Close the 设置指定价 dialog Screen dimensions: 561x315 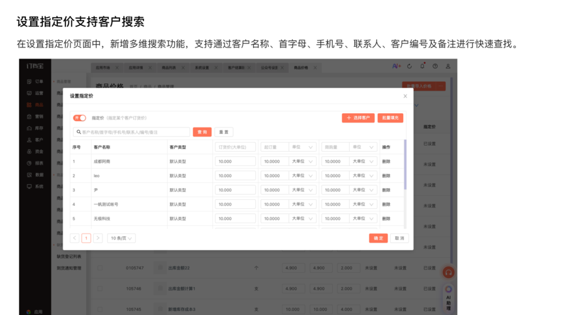pos(405,96)
